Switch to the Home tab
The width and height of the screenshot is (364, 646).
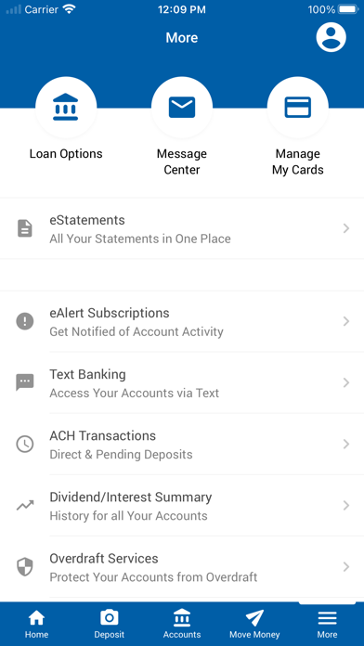pos(37,624)
